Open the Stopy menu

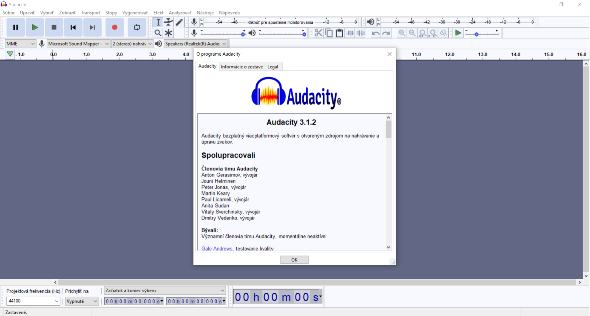111,13
